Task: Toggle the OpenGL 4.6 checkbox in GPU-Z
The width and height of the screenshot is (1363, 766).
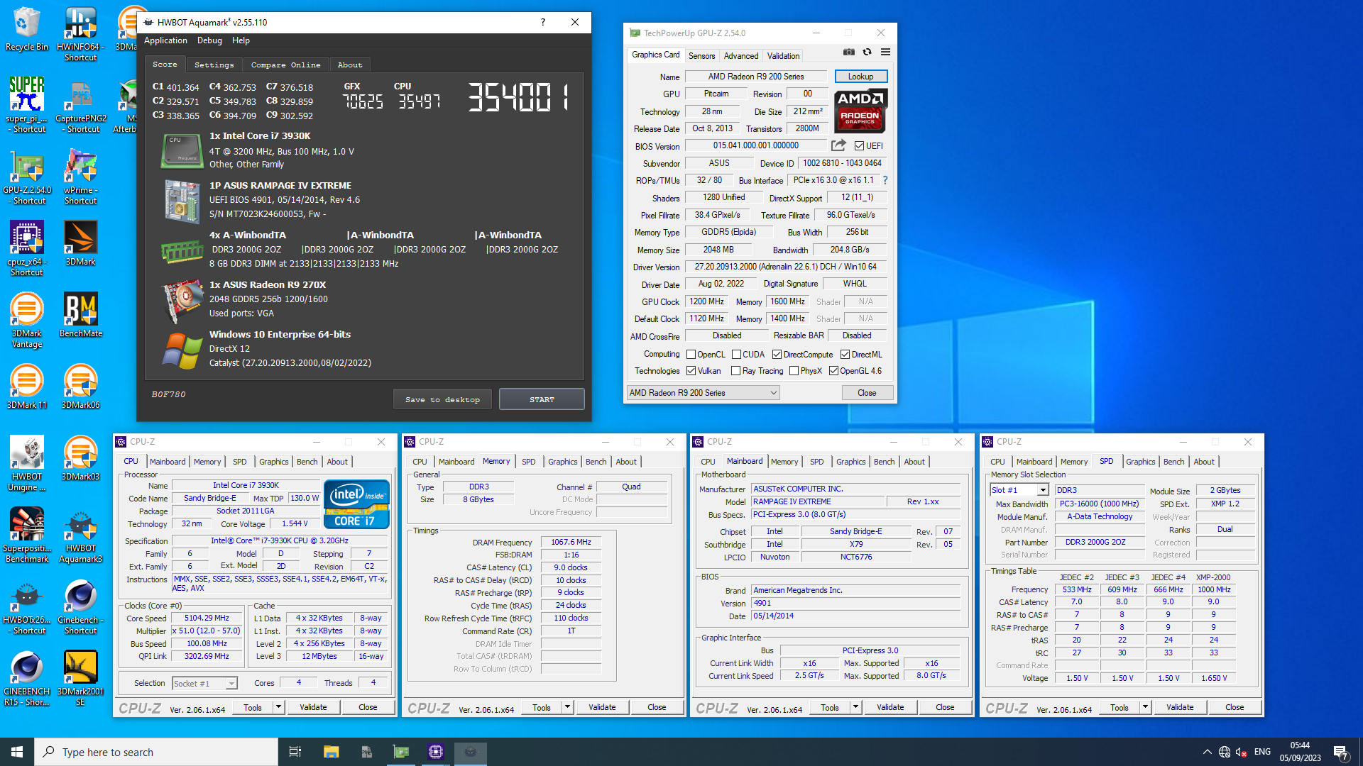Action: pos(833,371)
